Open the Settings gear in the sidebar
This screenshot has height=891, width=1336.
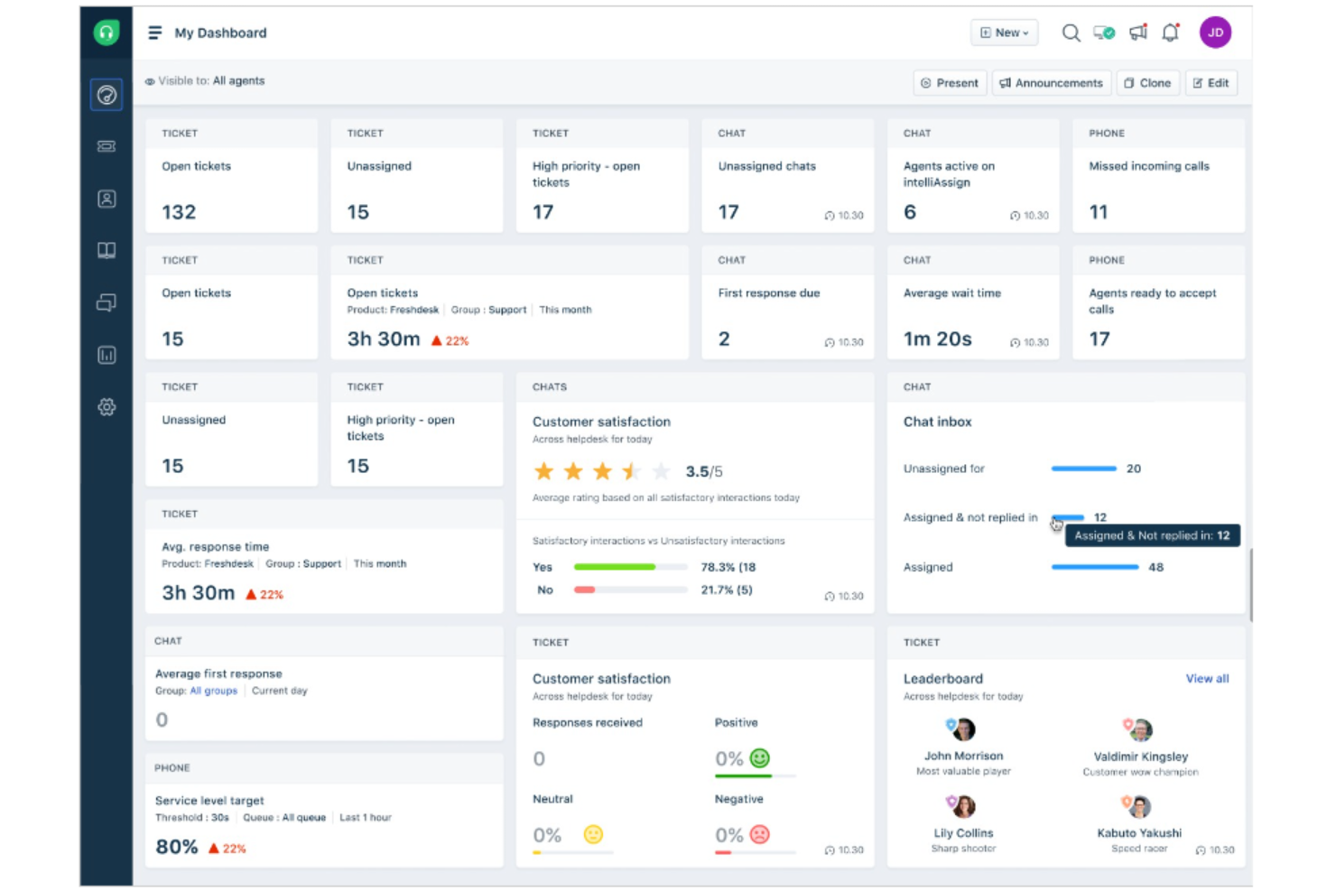[x=106, y=407]
